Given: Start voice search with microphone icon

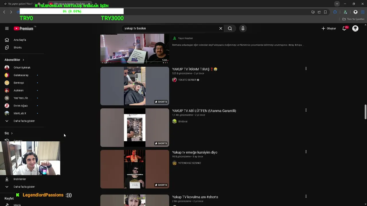Looking at the screenshot, I should coord(243,28).
